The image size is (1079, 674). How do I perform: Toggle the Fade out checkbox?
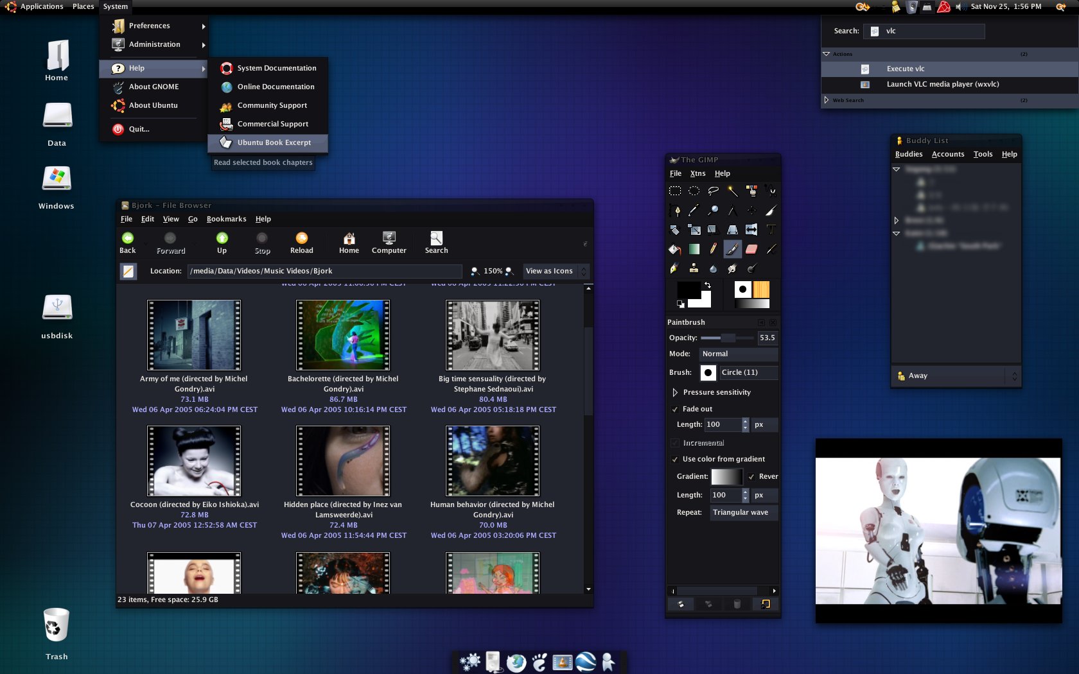(x=675, y=409)
